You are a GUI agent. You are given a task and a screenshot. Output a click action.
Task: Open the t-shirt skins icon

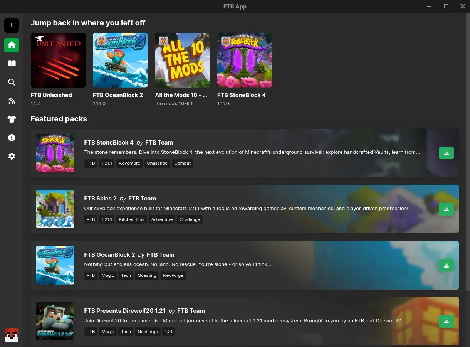(12, 119)
